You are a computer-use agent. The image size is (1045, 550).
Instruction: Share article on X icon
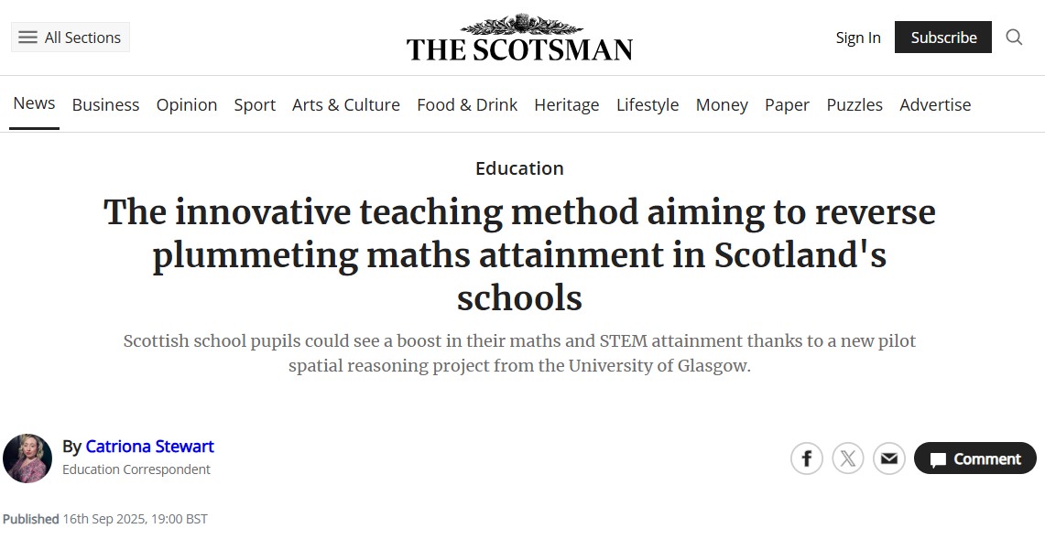point(848,458)
